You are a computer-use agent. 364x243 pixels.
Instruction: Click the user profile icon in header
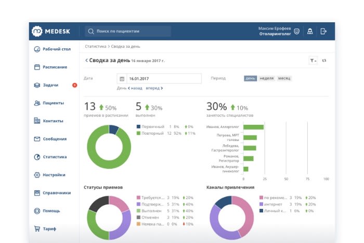point(310,31)
